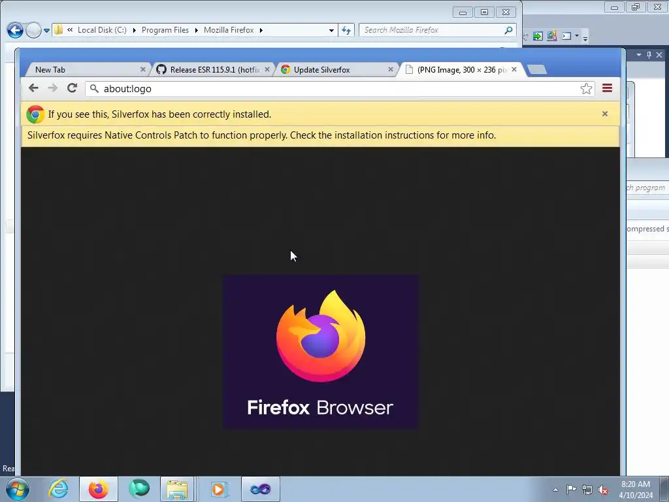This screenshot has height=502, width=669.
Task: Close the New Tab tab
Action: click(143, 69)
